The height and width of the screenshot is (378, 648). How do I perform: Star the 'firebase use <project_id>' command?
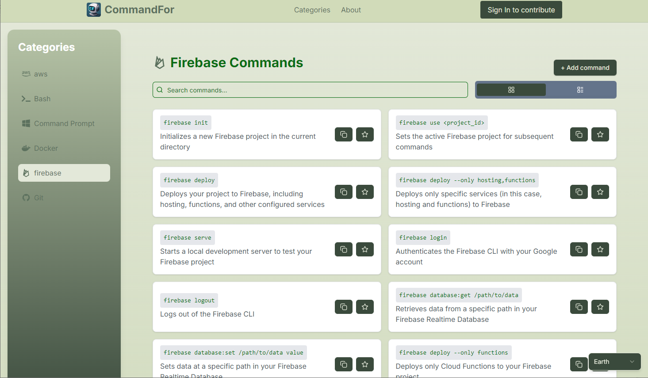coord(600,134)
